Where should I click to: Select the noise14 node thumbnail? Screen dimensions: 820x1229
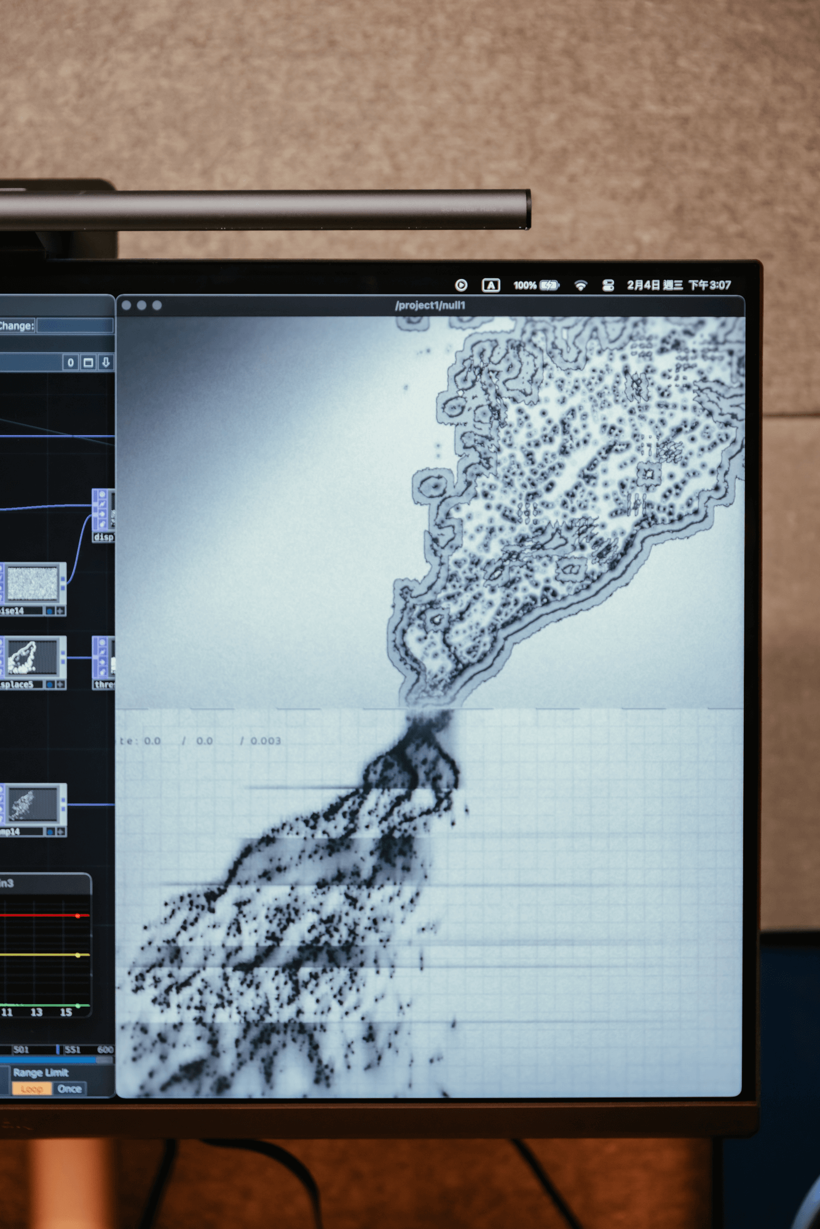coord(32,584)
